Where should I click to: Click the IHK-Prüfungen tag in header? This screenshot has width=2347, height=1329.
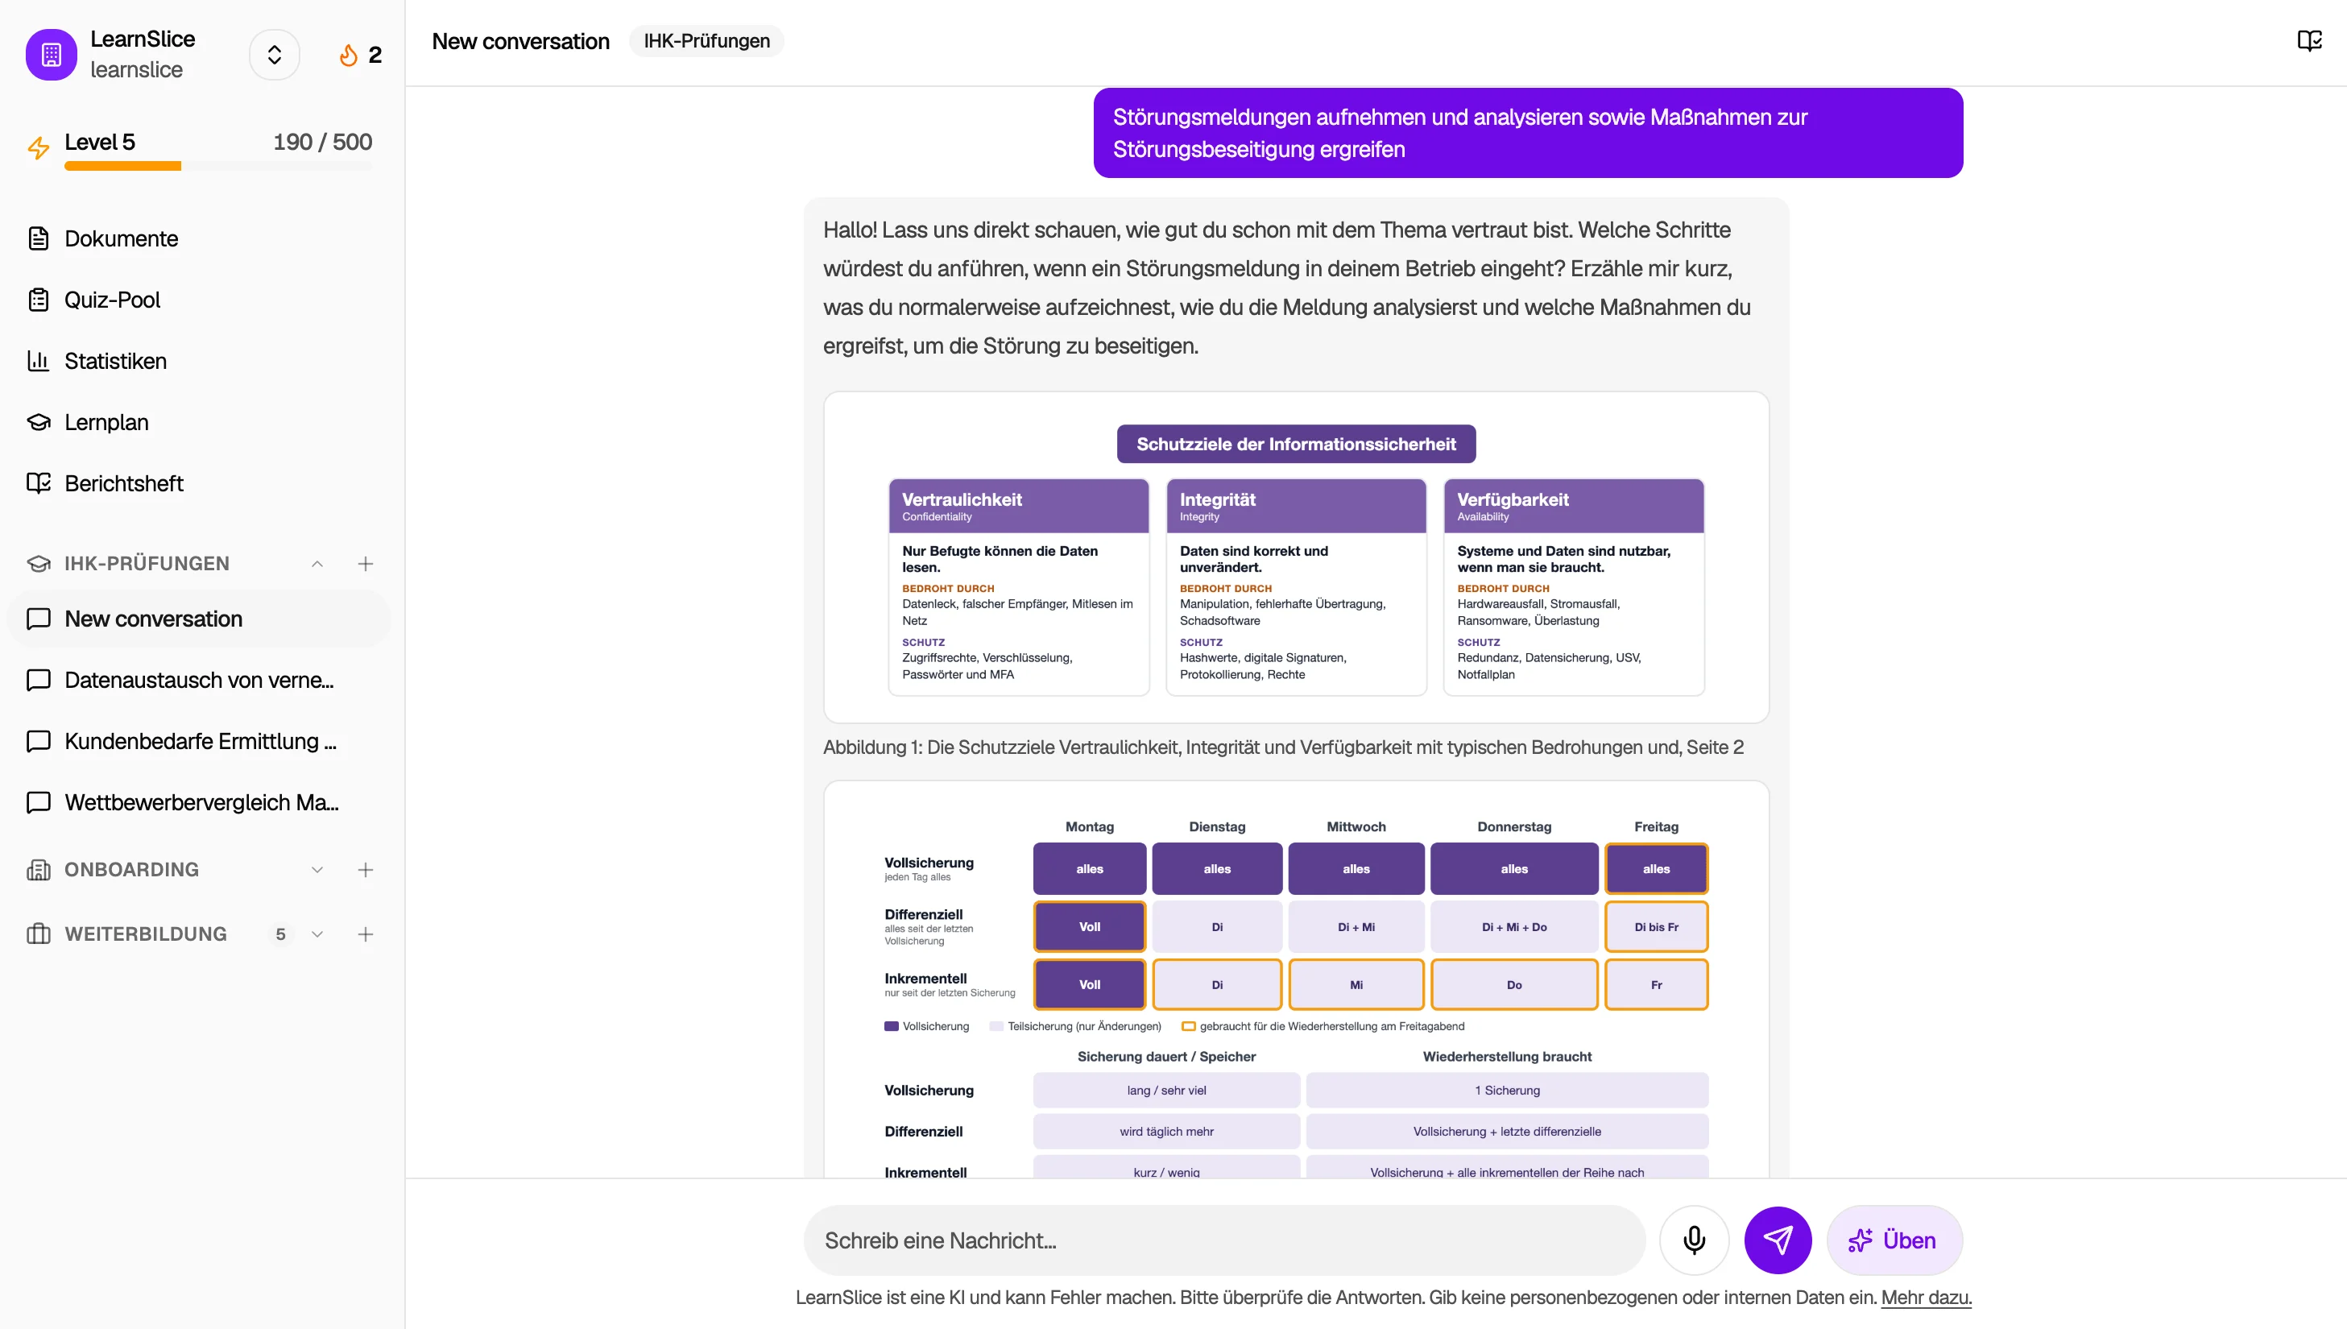pyautogui.click(x=706, y=41)
